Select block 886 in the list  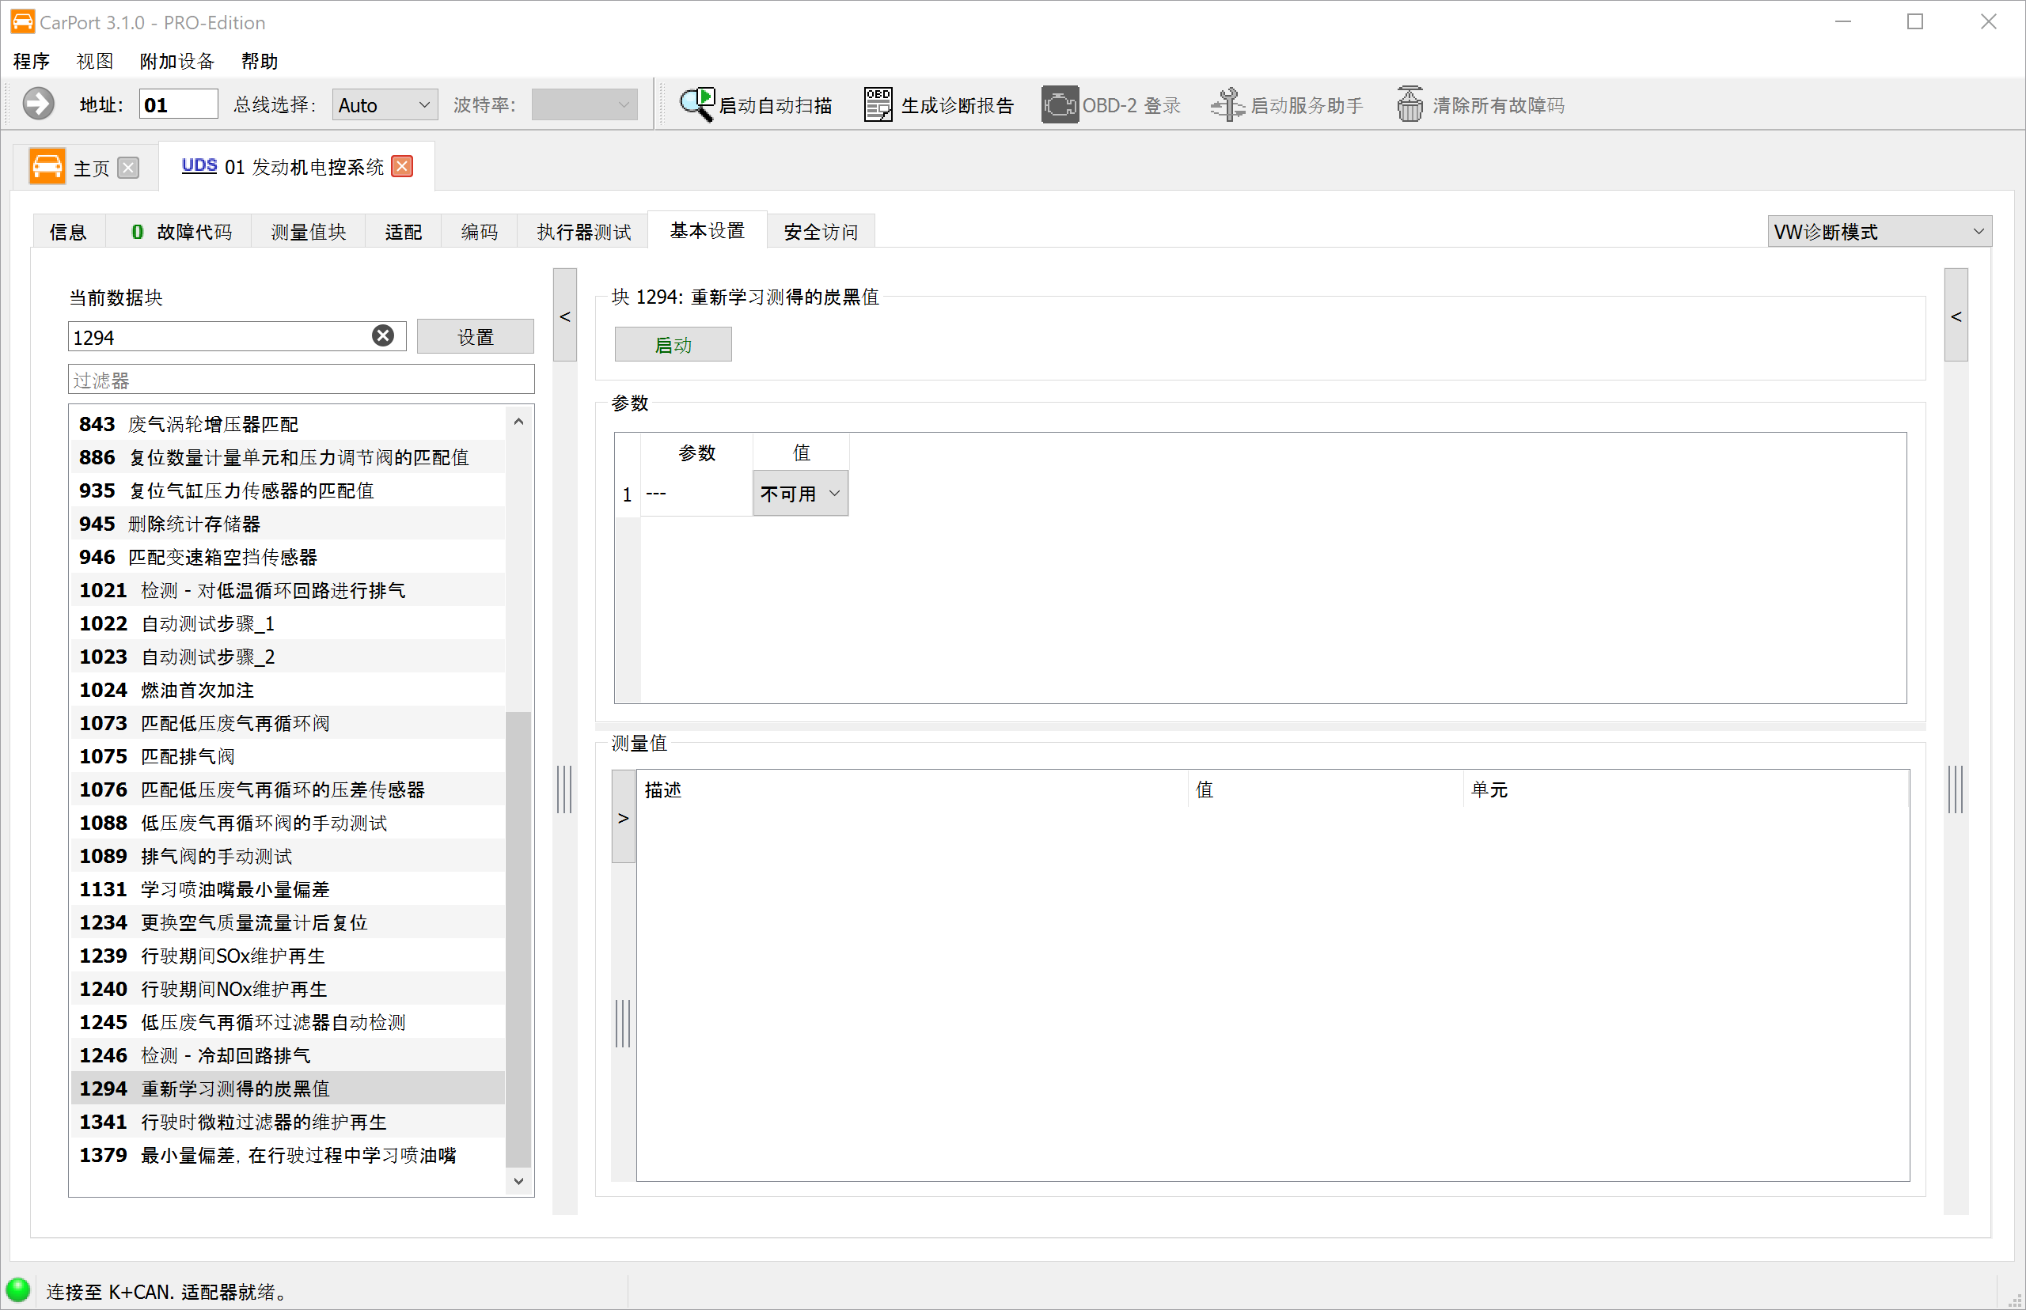click(x=287, y=456)
